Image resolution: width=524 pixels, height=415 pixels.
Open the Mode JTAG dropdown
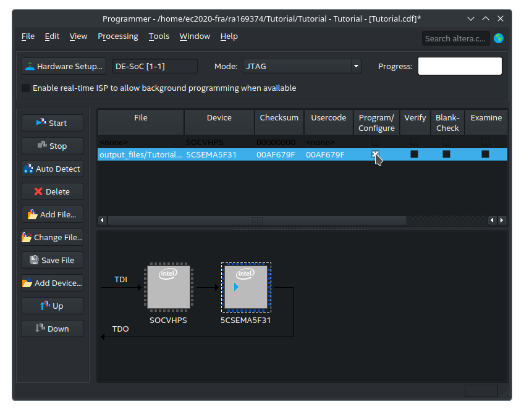point(302,66)
